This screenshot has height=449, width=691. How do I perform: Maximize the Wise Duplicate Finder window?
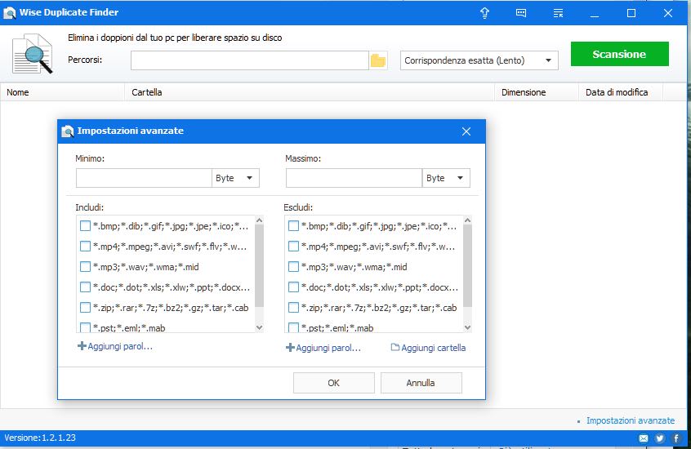[631, 13]
